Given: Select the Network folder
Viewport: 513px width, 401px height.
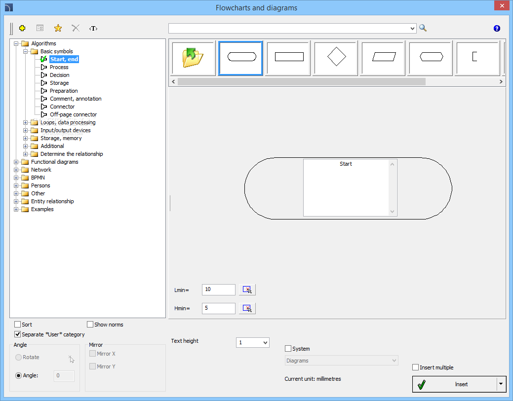Looking at the screenshot, I should (x=41, y=170).
